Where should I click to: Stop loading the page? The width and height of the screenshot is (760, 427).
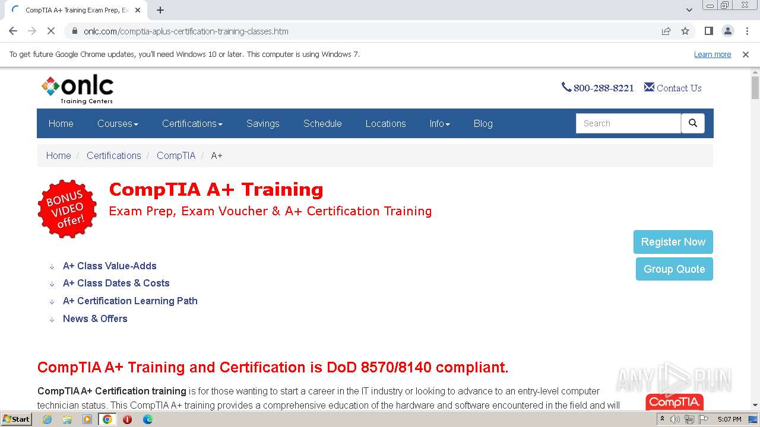click(x=51, y=31)
